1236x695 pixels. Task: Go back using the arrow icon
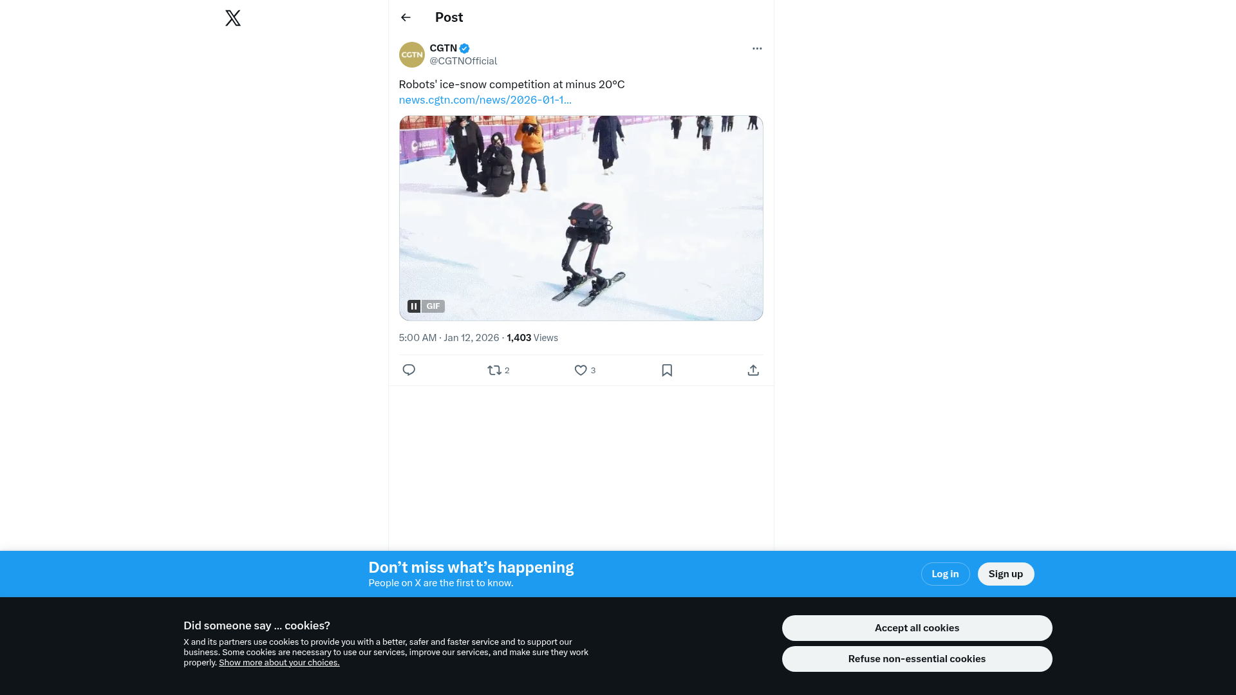[x=406, y=17]
